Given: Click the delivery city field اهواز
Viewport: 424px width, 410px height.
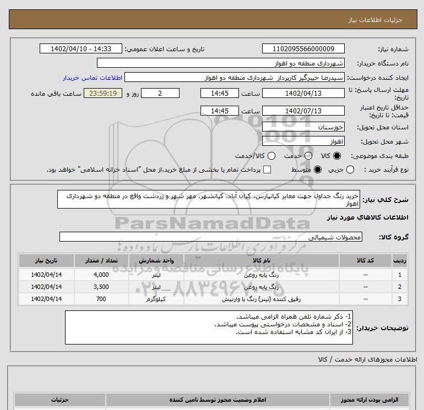Looking at the screenshot, I should 303,141.
